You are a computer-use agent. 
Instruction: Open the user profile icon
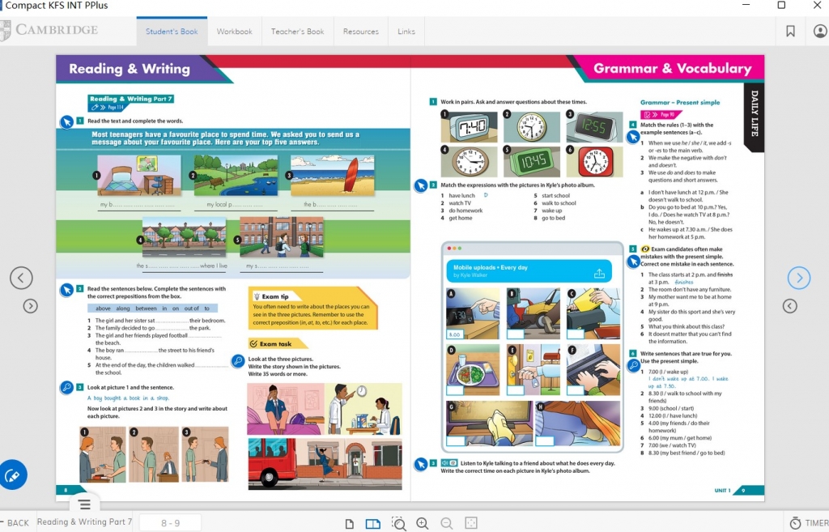pyautogui.click(x=819, y=32)
